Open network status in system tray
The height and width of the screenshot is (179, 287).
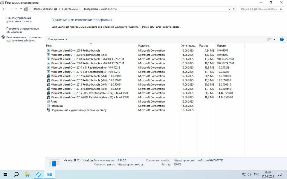244,175
